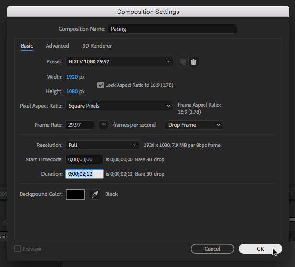295x267 pixels.
Task: Open the Preset dropdown HDTV 1080 29.97
Action: tap(119, 61)
